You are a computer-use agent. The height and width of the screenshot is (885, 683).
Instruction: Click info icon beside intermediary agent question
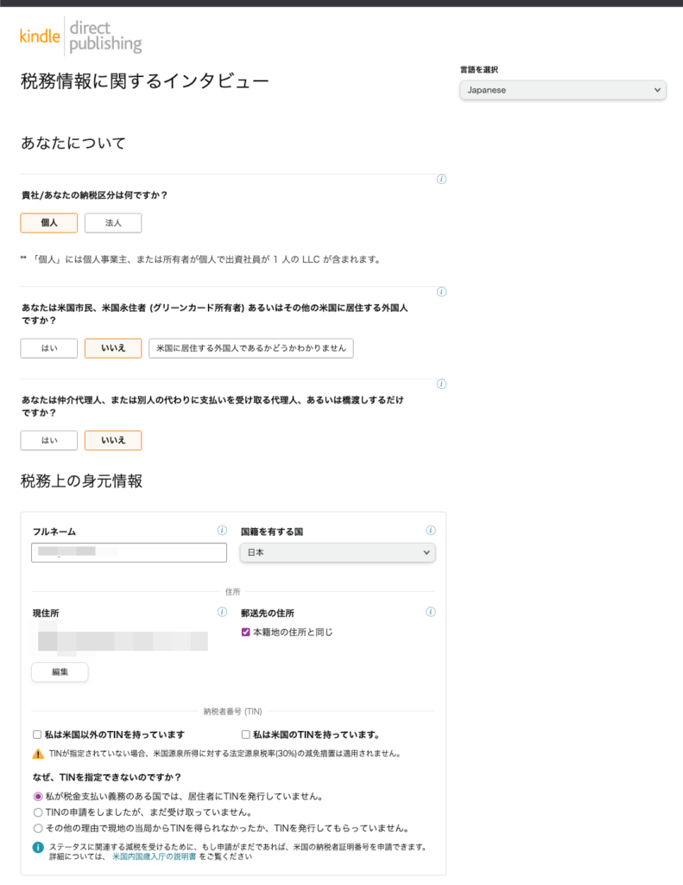[441, 385]
